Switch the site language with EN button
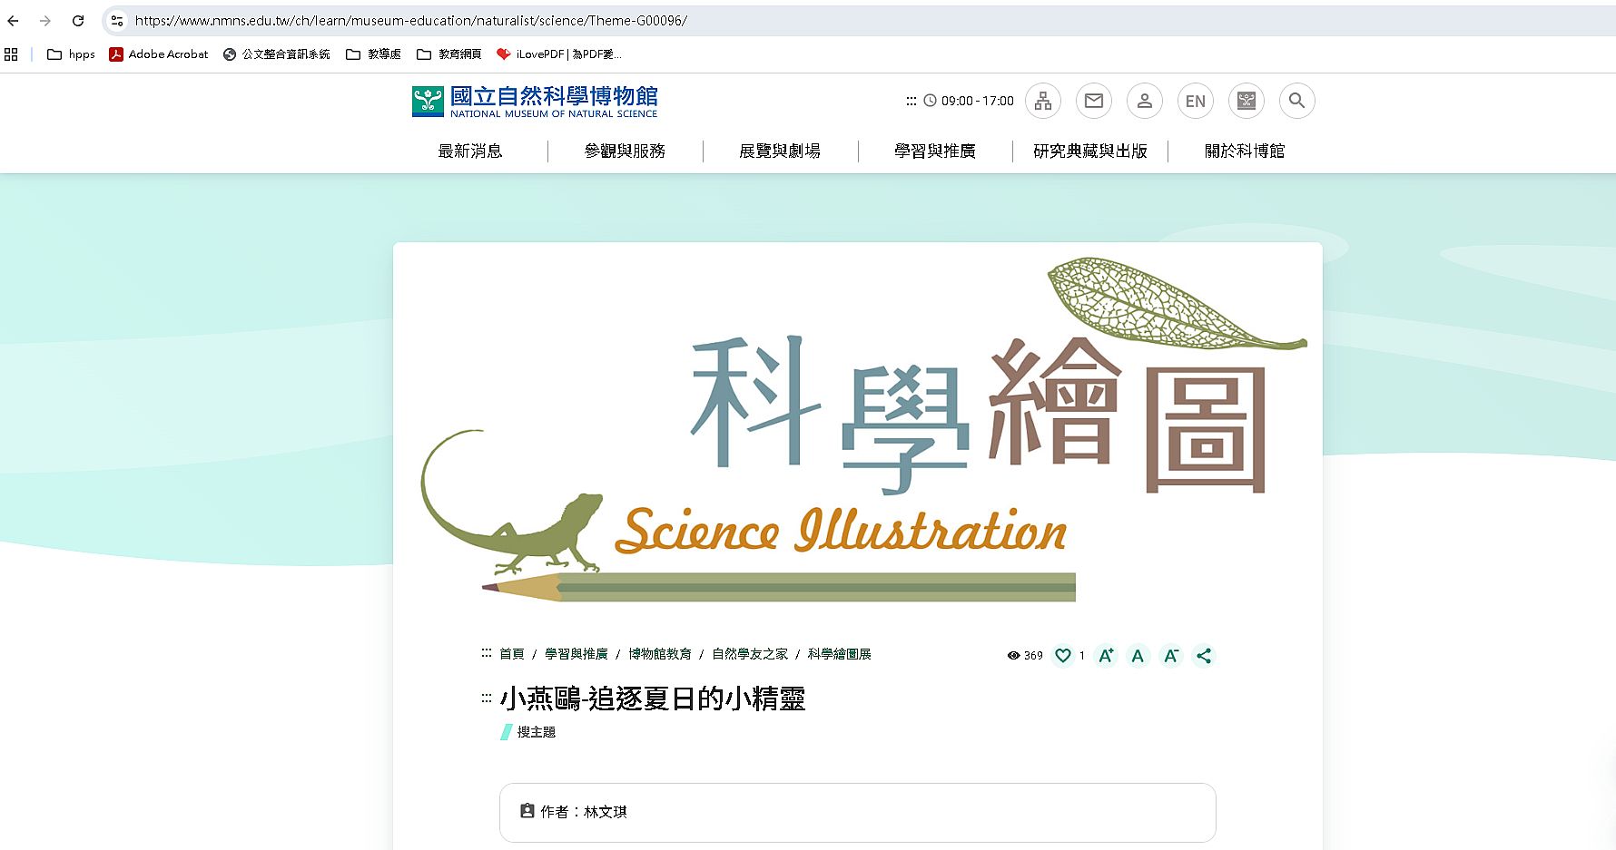The width and height of the screenshot is (1616, 850). pyautogui.click(x=1196, y=101)
